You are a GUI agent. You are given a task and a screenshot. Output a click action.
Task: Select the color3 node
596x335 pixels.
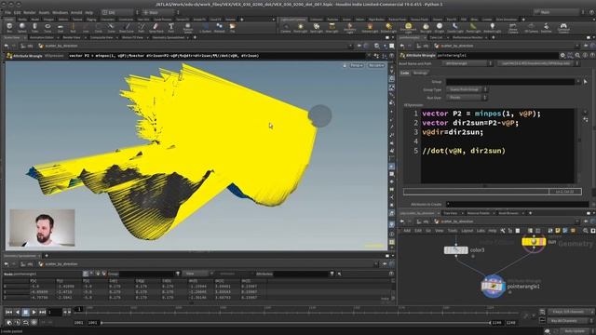(x=455, y=250)
